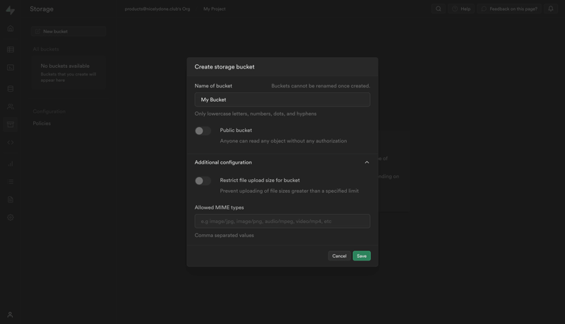Open the Project Settings gear icon
This screenshot has height=324, width=565.
click(11, 217)
